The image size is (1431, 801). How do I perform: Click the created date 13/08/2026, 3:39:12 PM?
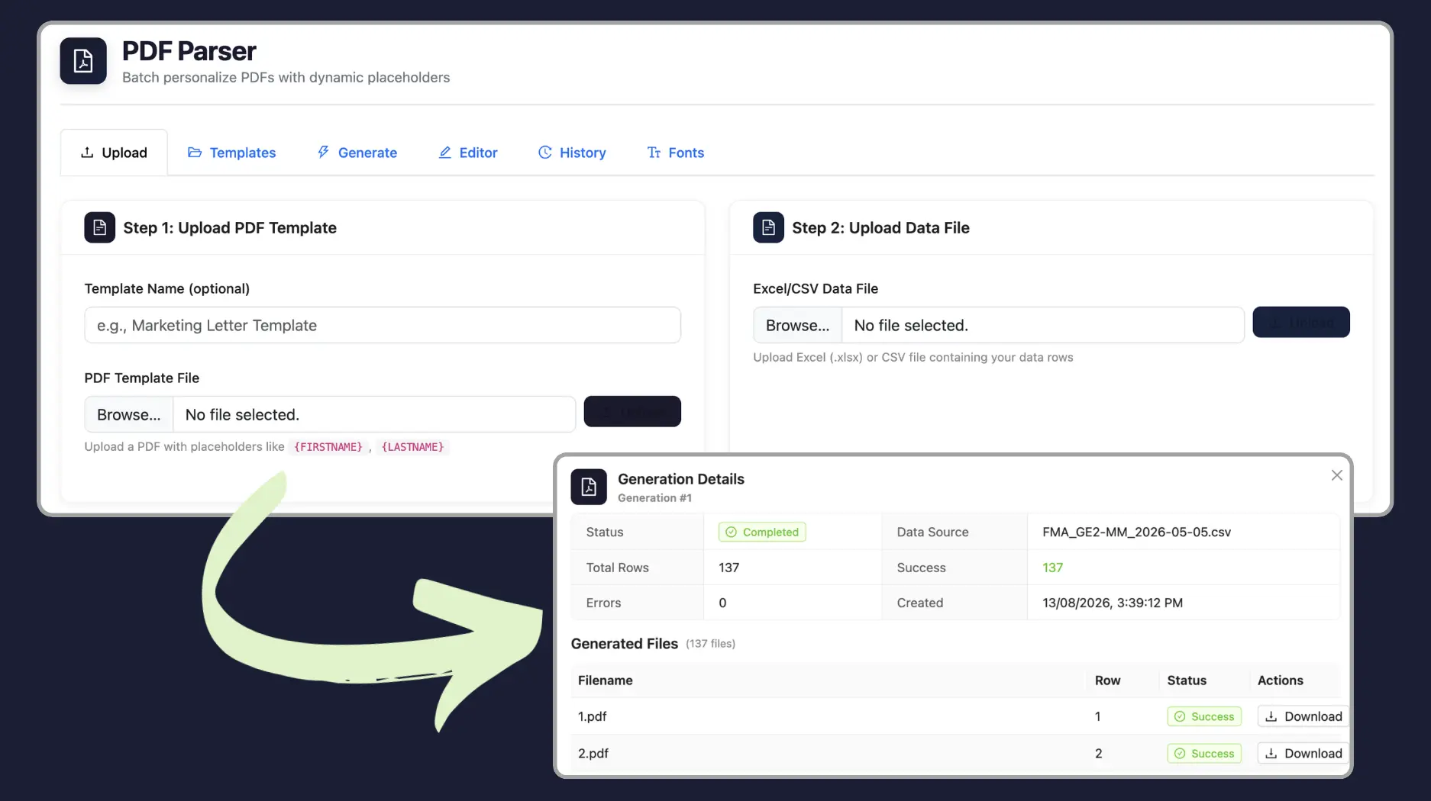coord(1113,603)
